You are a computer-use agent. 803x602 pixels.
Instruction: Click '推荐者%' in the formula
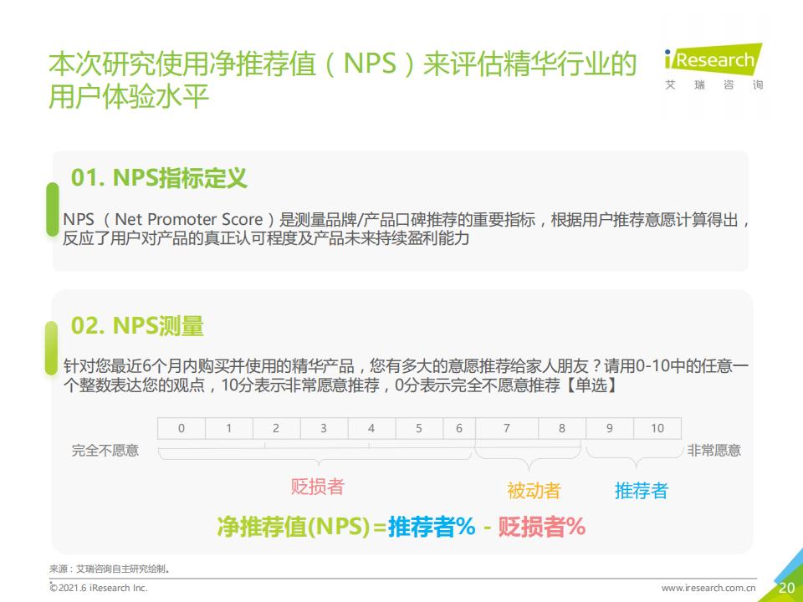pos(432,526)
